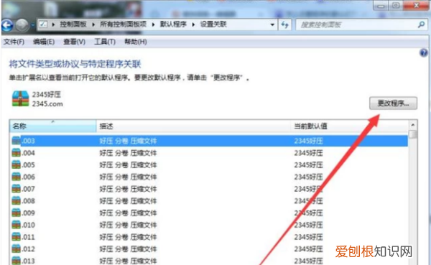Image resolution: width=431 pixels, height=265 pixels.
Task: Sort by the 描述 column header
Action: click(193, 126)
